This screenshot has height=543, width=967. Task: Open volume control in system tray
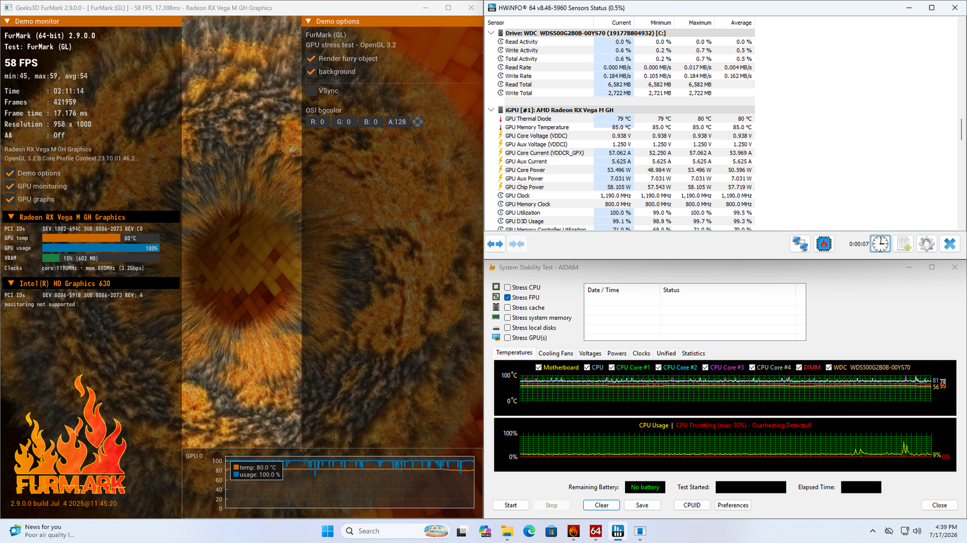click(x=917, y=531)
